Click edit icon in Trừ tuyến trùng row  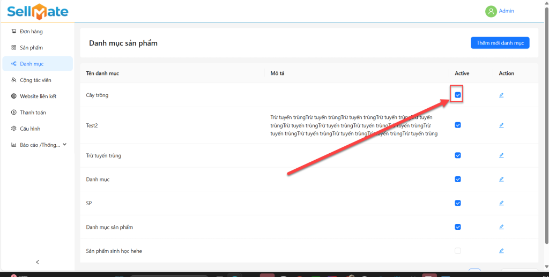[x=501, y=155]
